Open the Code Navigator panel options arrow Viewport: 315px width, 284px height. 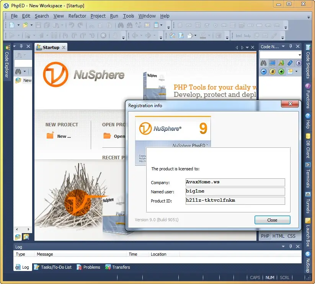coord(283,46)
